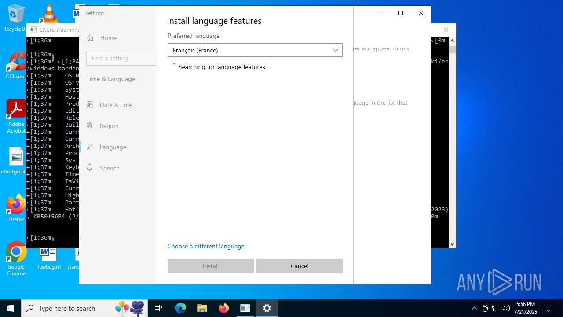Click the network icon in system tray
The image size is (563, 317).
coord(496,308)
